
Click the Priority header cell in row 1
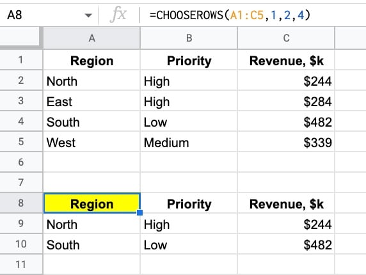(x=189, y=59)
